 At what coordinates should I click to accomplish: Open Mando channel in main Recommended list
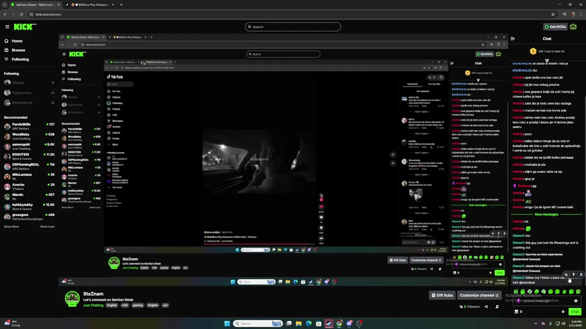(28, 196)
